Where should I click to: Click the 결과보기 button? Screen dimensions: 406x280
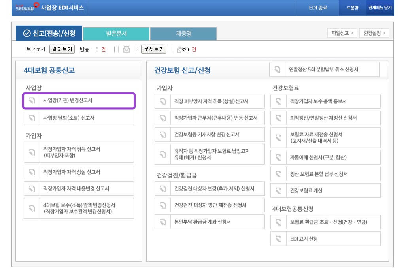point(61,49)
